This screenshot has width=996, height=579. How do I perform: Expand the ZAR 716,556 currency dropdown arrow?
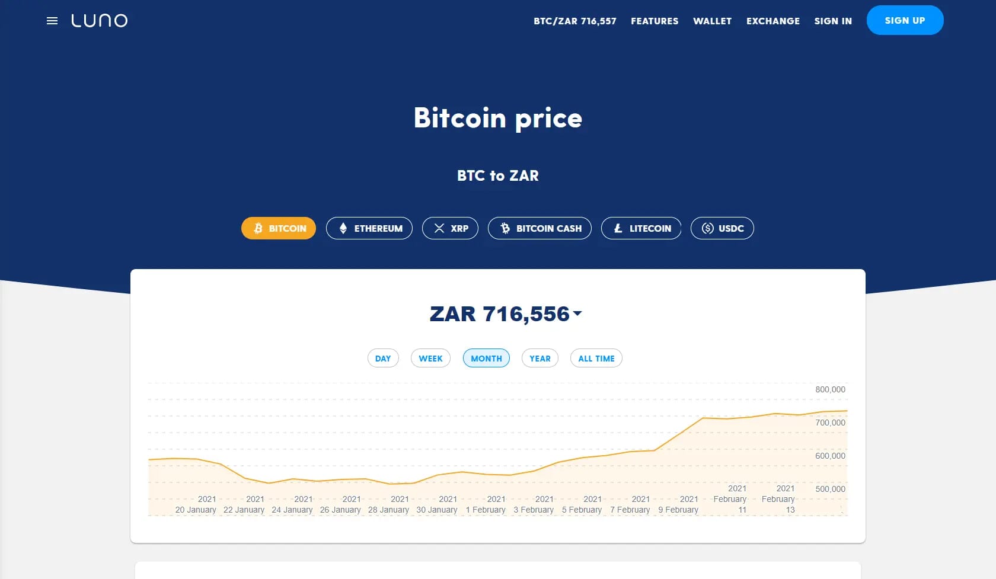(x=577, y=314)
